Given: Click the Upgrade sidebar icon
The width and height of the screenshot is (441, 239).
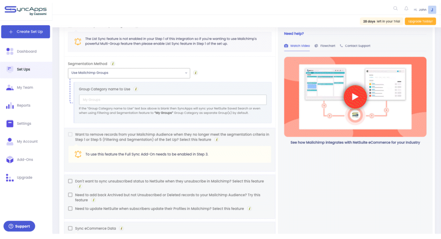Looking at the screenshot, I should (x=10, y=177).
